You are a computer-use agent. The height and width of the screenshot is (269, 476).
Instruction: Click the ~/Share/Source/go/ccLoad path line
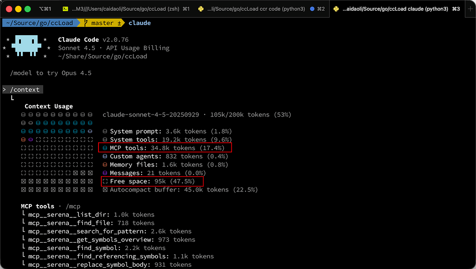[103, 56]
